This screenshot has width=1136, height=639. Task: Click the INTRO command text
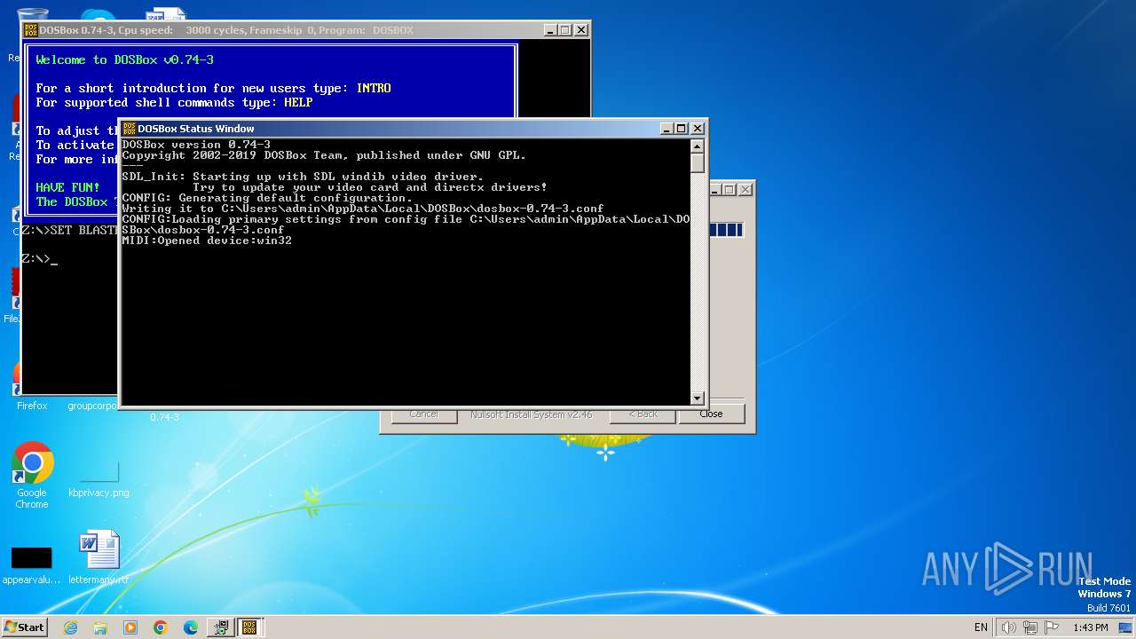374,88
